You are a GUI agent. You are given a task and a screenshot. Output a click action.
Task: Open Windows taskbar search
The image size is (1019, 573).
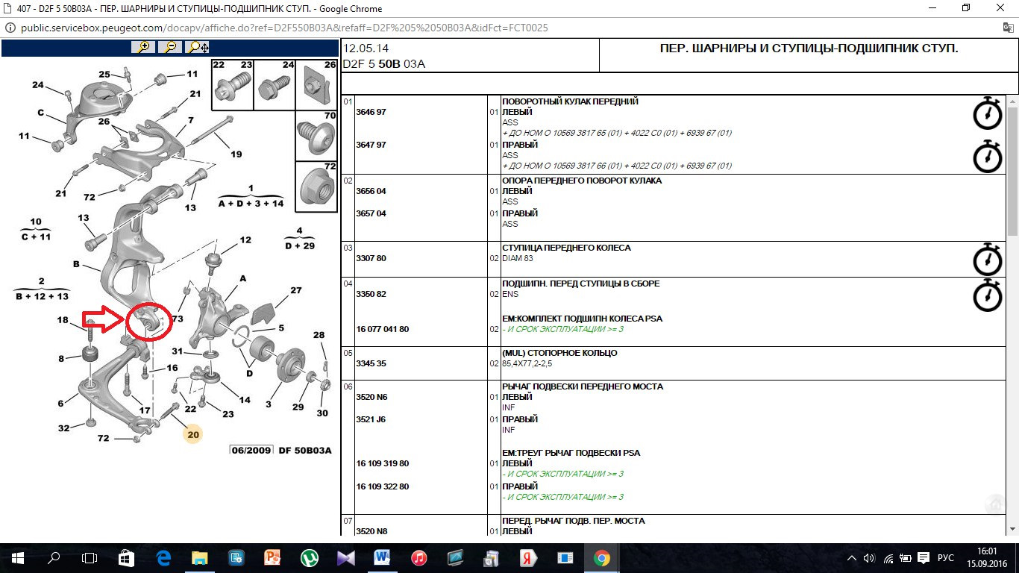pos(54,557)
